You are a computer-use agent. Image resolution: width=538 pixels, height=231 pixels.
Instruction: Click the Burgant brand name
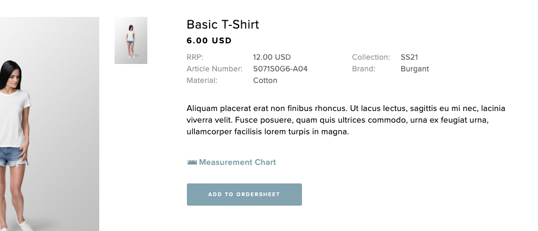[x=414, y=69]
